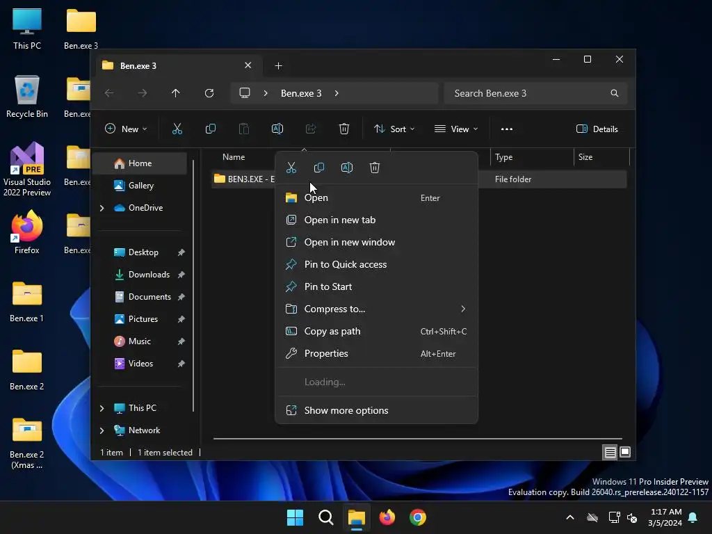Screen dimensions: 712x534
Task: Open Documents in the navigation pane
Action: point(140,297)
